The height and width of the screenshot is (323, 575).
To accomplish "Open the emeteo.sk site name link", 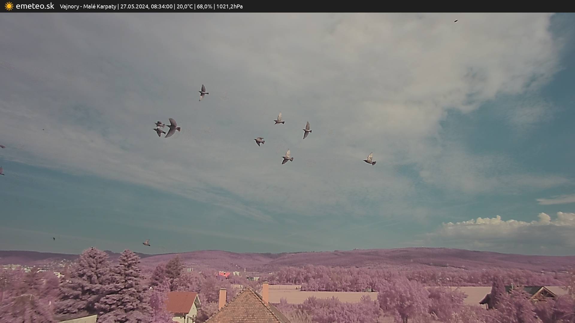I will click(x=35, y=6).
